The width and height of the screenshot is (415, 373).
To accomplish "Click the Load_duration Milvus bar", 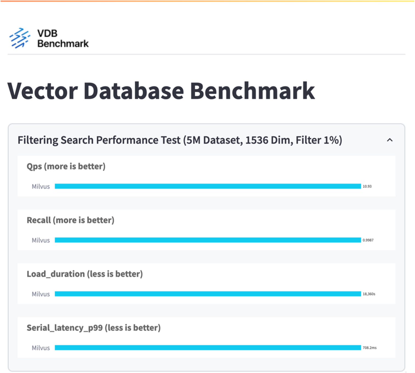I will (x=208, y=294).
